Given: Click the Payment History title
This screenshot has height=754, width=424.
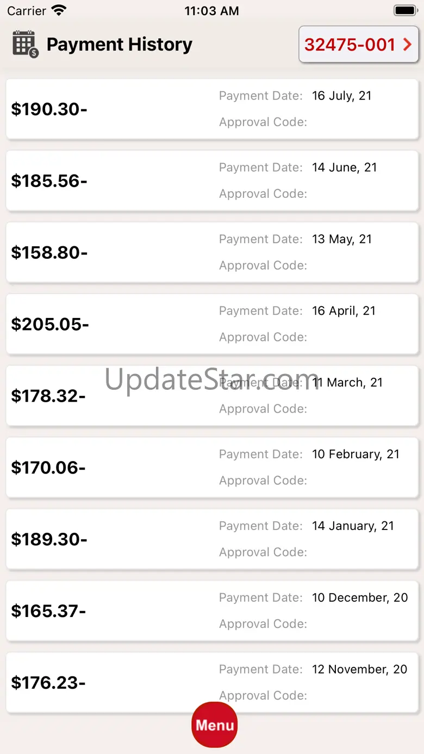Looking at the screenshot, I should [x=120, y=45].
